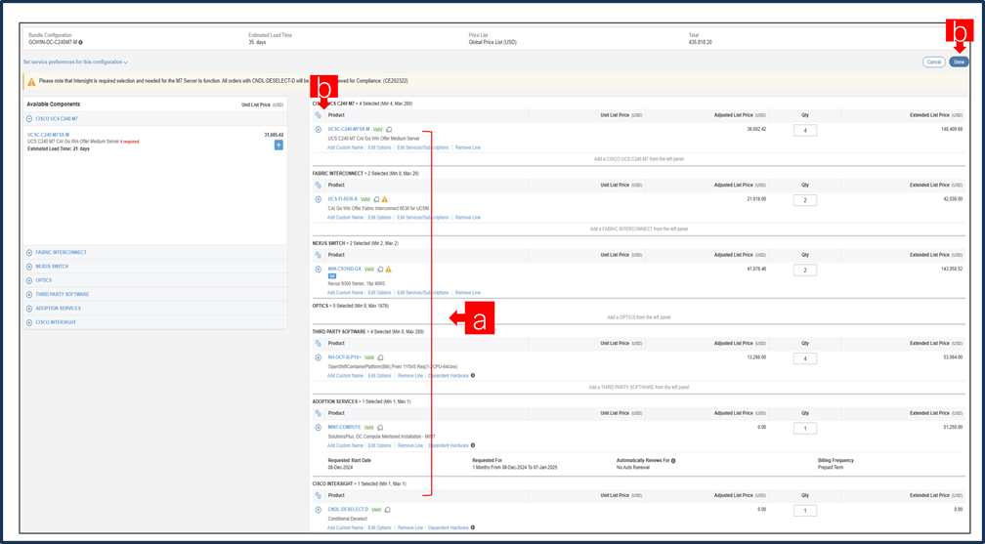Click comment icon next to RH-OCP-B-P1S=
This screenshot has width=985, height=544.
pos(380,357)
